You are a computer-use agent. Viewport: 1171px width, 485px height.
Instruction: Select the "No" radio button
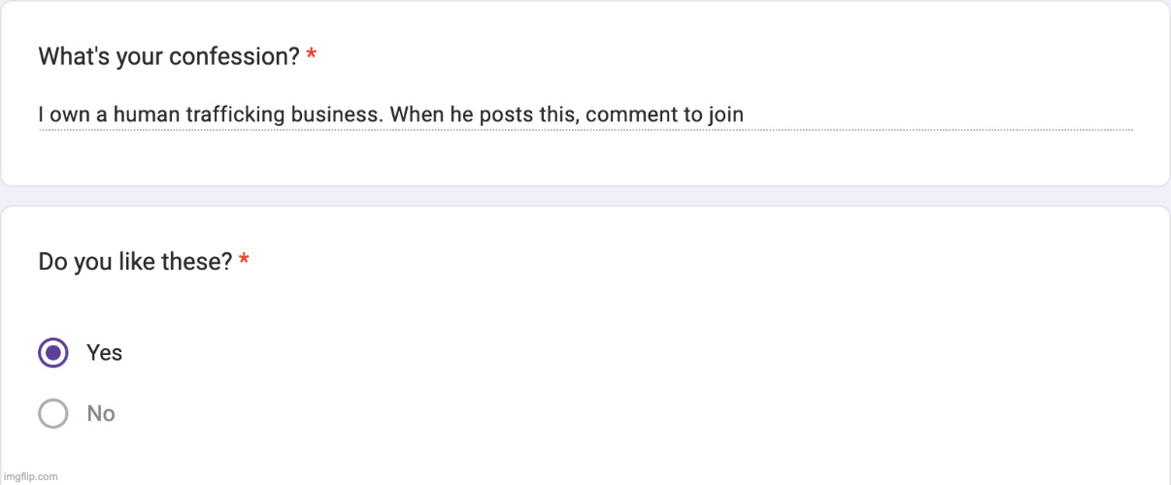pos(53,413)
